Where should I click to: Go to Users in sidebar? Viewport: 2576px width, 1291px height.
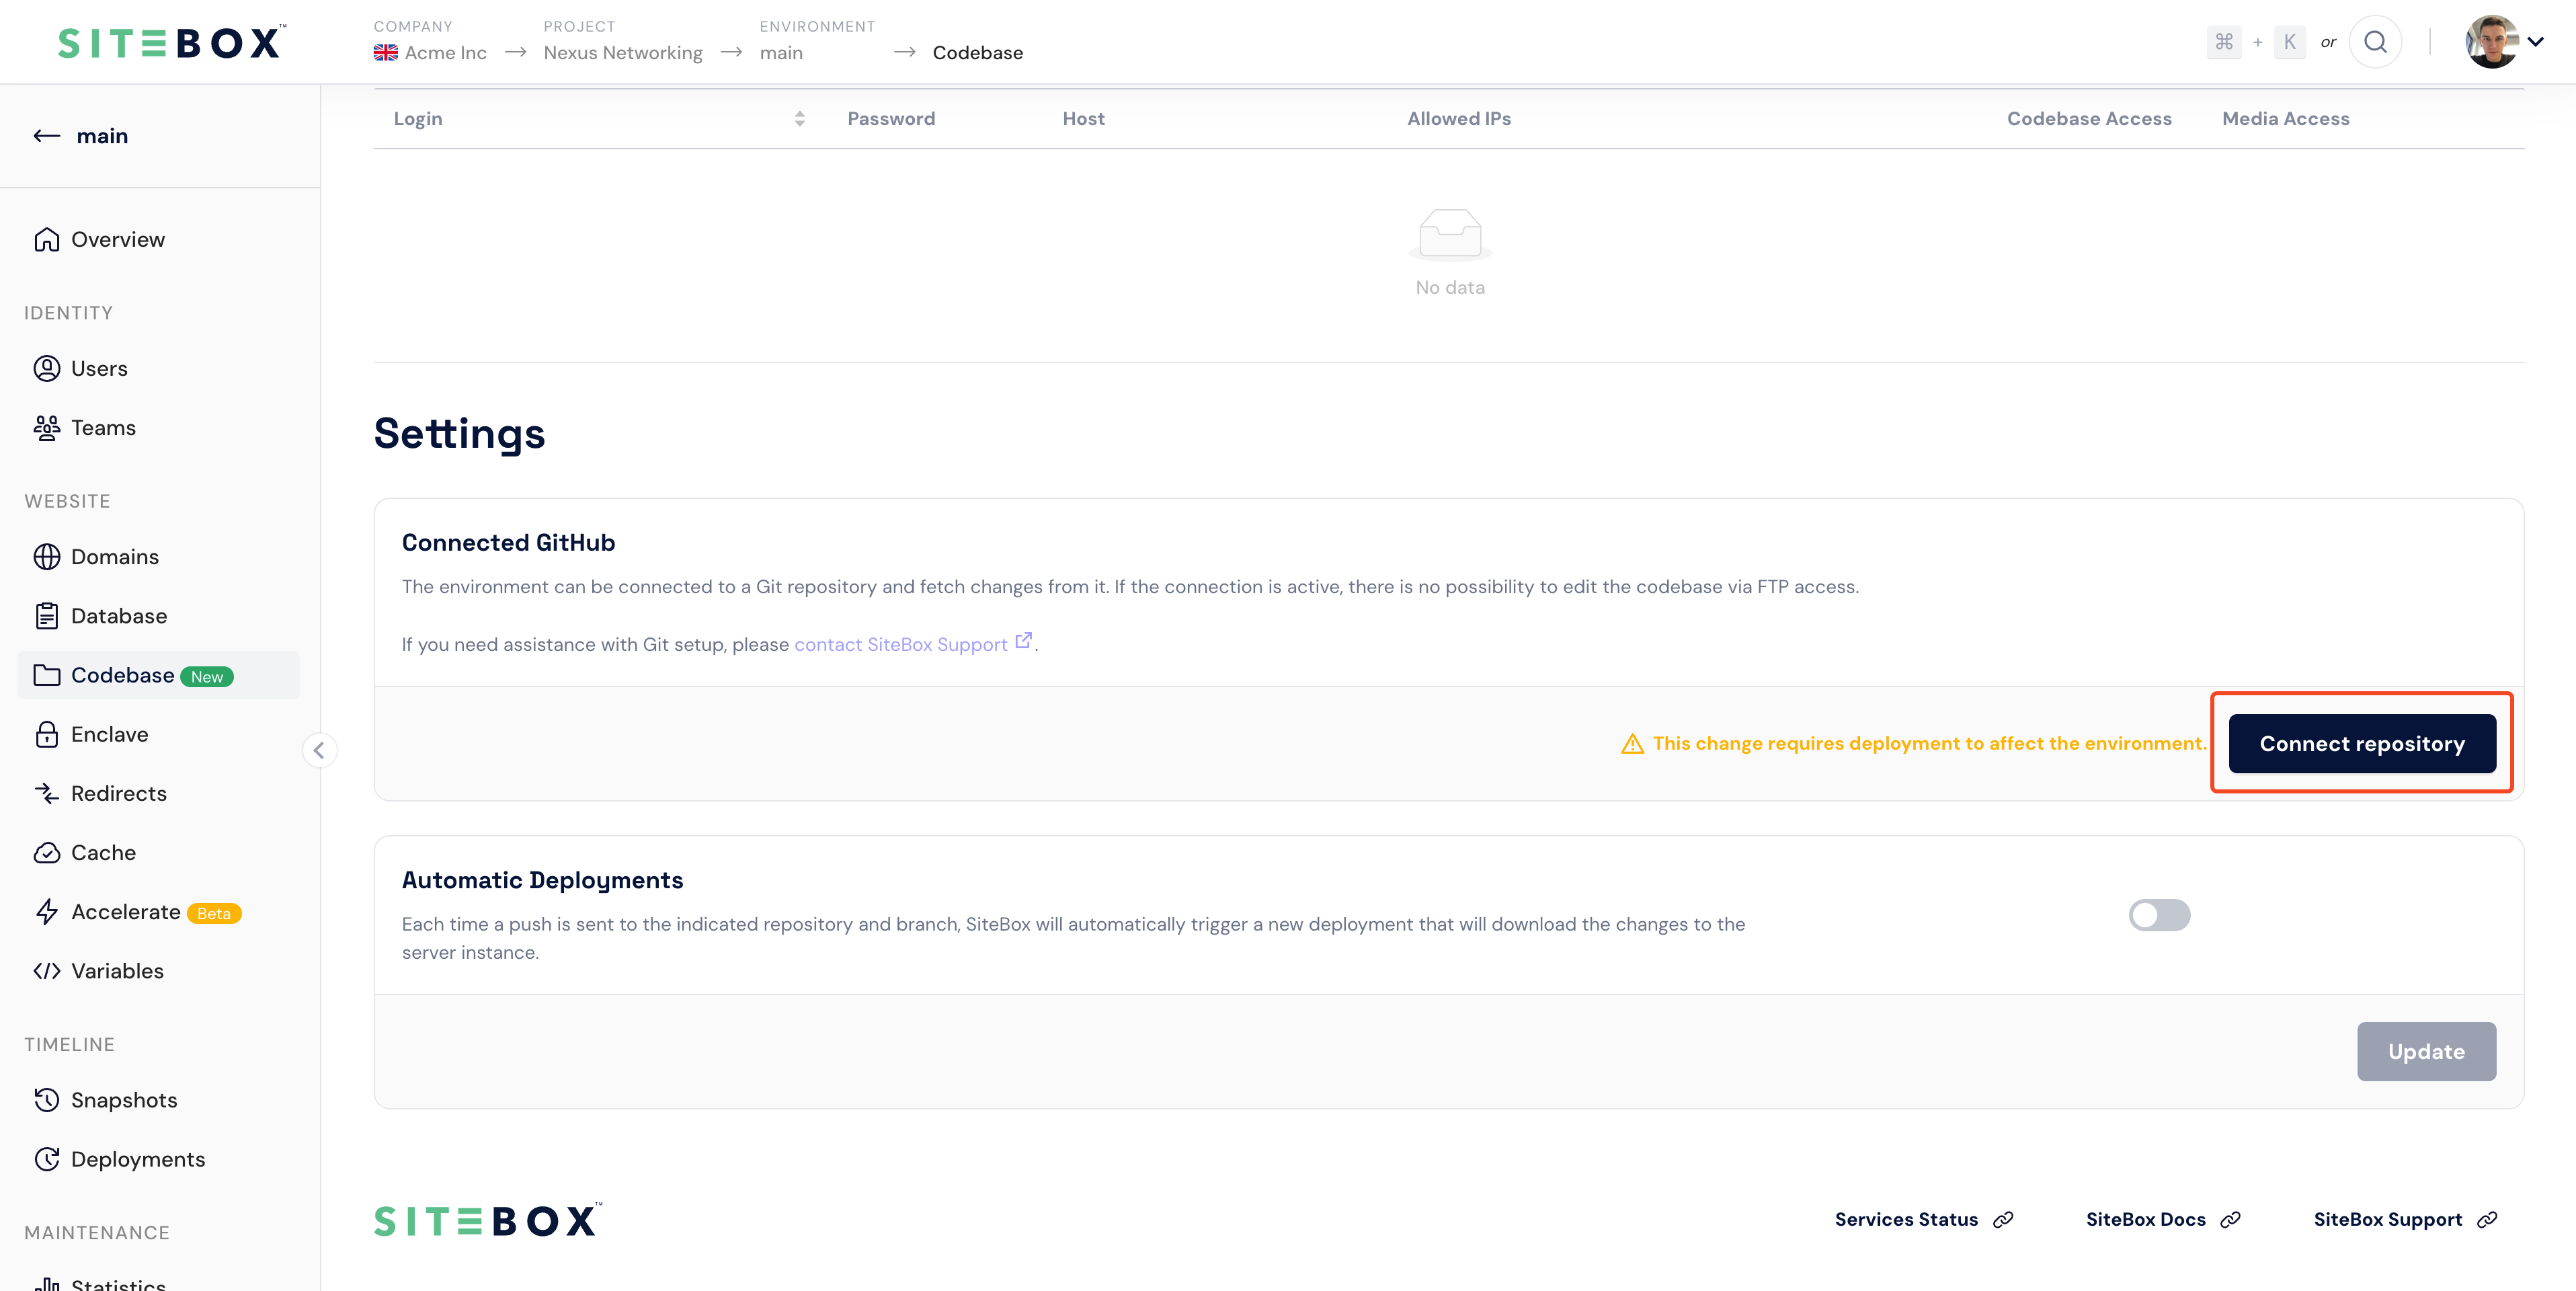(159, 369)
